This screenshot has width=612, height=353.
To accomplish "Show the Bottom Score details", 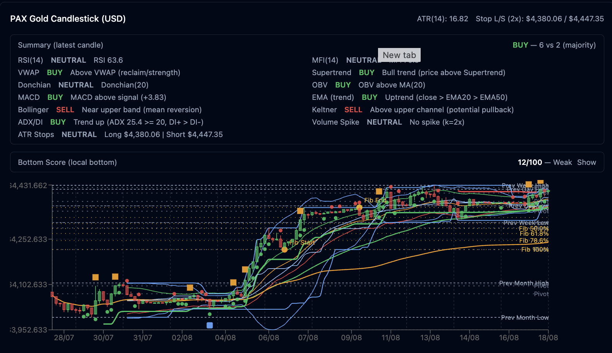I will coord(586,162).
